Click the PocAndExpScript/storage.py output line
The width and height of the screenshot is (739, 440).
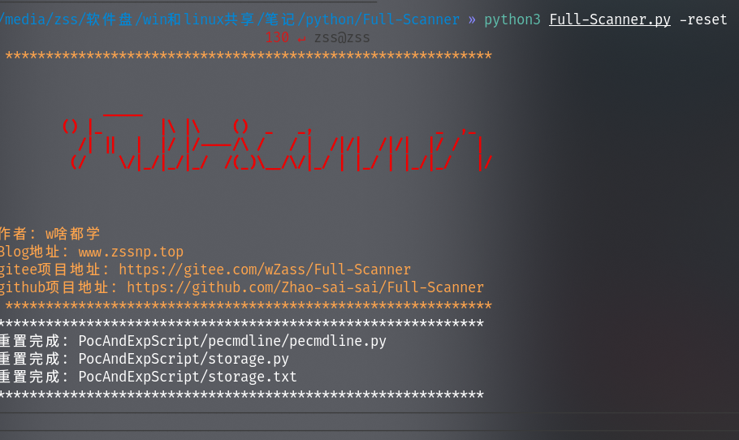pos(183,359)
